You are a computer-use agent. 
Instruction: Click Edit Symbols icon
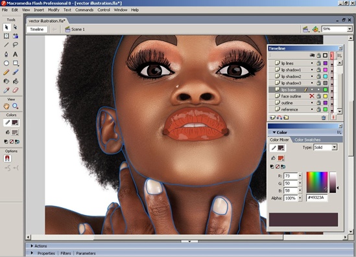point(316,29)
